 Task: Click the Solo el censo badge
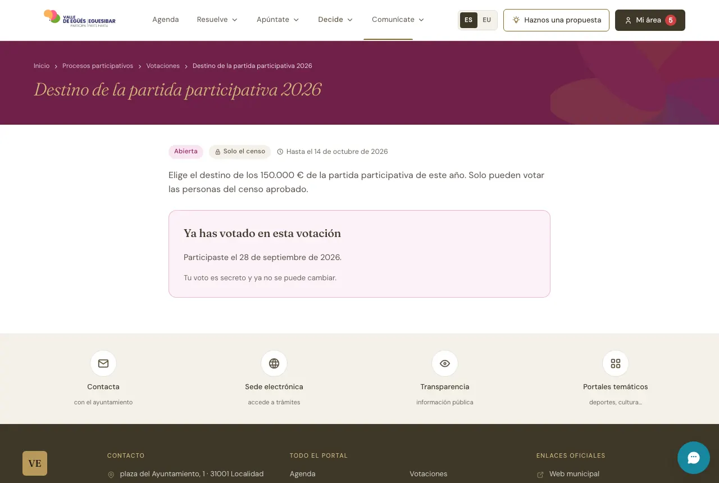[240, 152]
